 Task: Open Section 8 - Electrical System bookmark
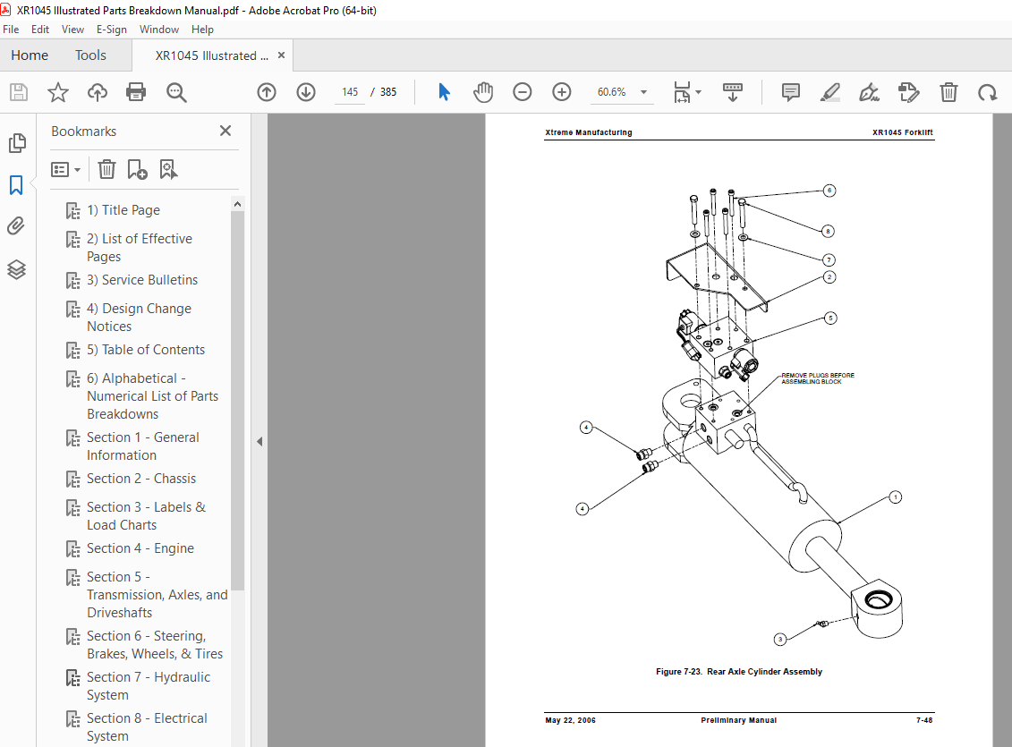[147, 727]
